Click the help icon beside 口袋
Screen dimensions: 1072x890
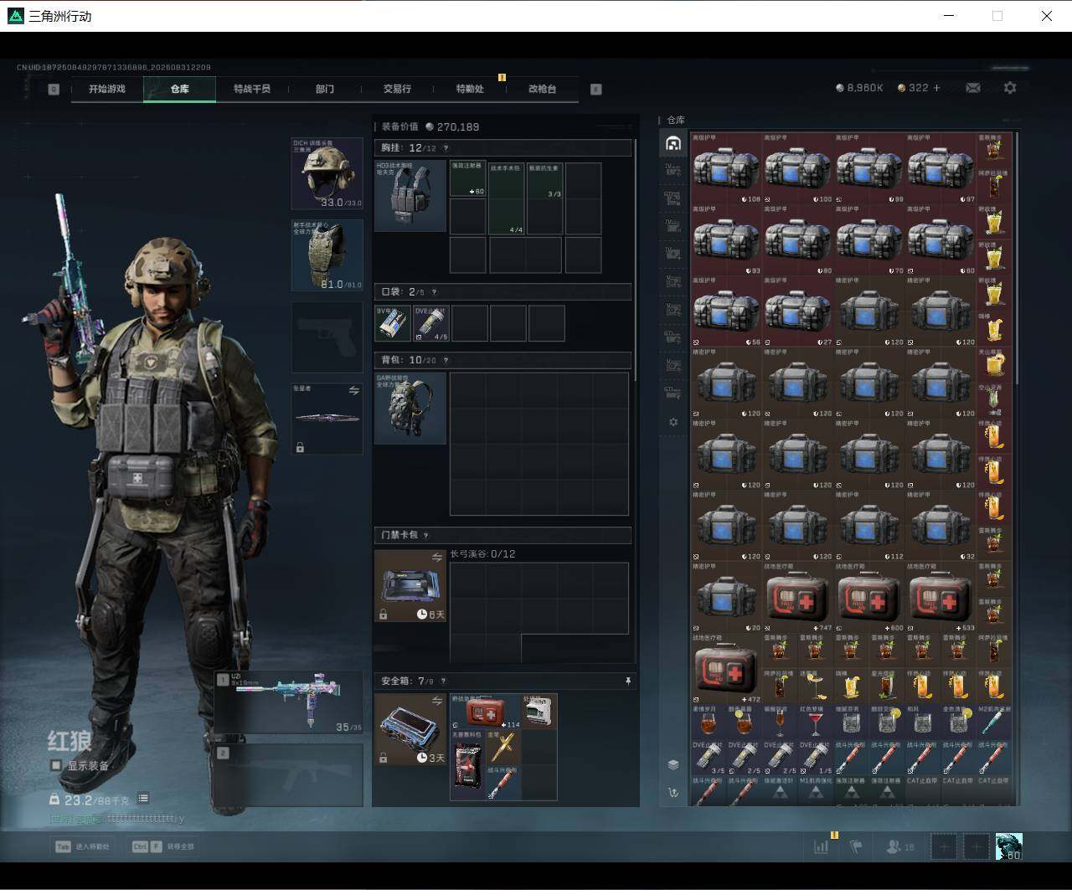click(434, 292)
